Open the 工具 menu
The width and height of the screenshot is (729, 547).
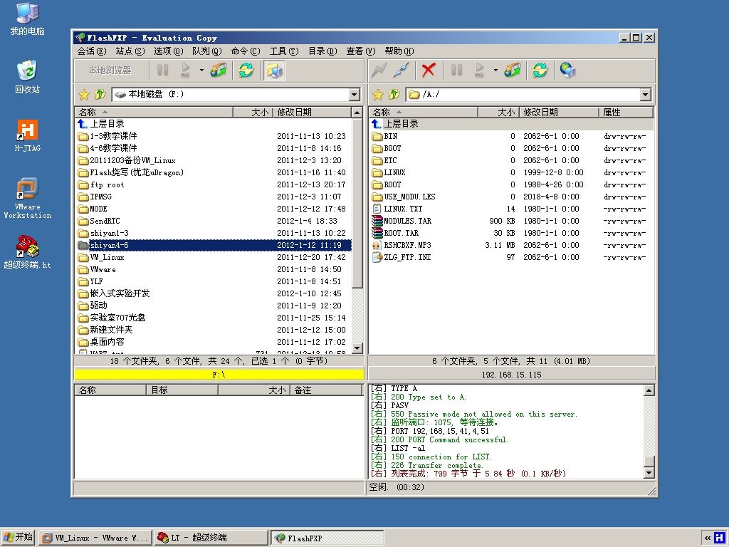click(x=284, y=51)
